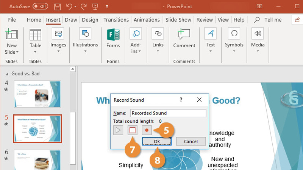Click the Simplicity text on slide
This screenshot has height=170, width=303.
[131, 165]
